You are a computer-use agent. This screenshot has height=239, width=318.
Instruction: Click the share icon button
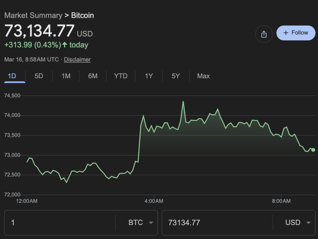point(264,34)
